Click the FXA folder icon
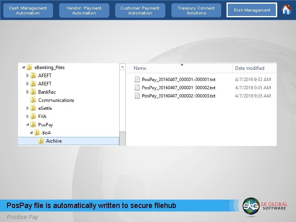This screenshot has width=296, height=222. pos(33,116)
